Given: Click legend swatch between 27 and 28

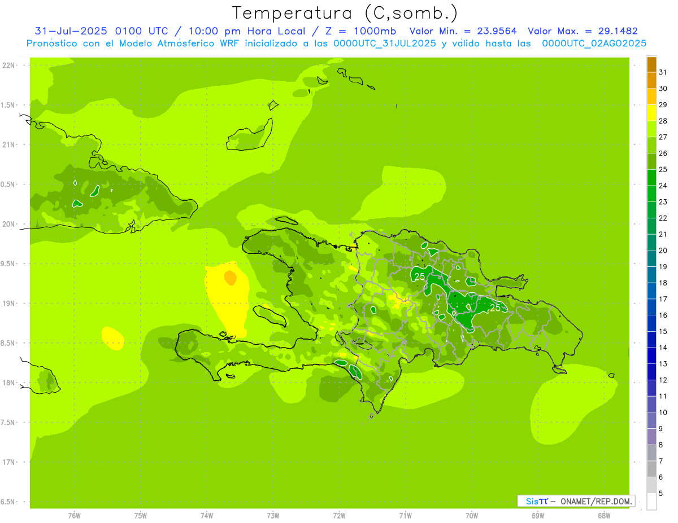Looking at the screenshot, I should click(651, 129).
